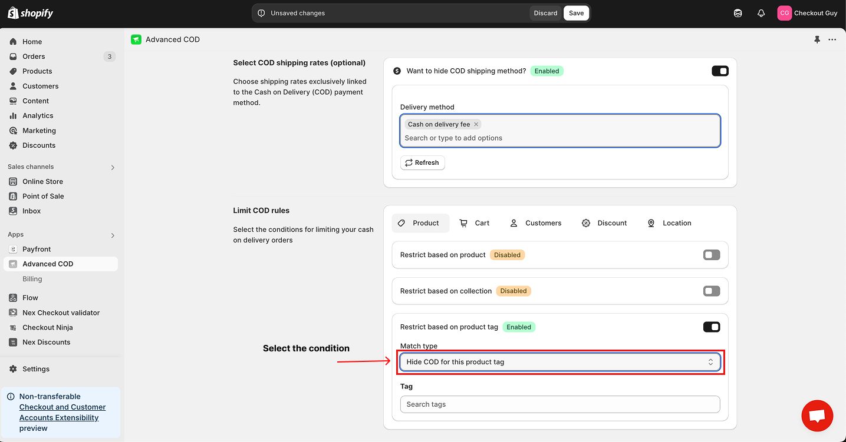Viewport: 846px width, 442px height.
Task: Switch to the Cart tab
Action: pos(475,223)
